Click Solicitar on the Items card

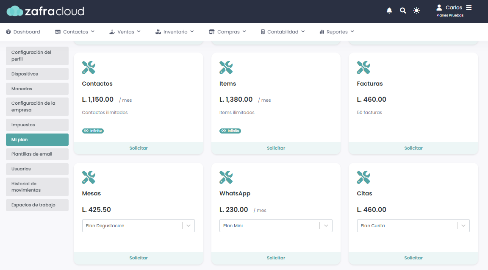click(276, 148)
